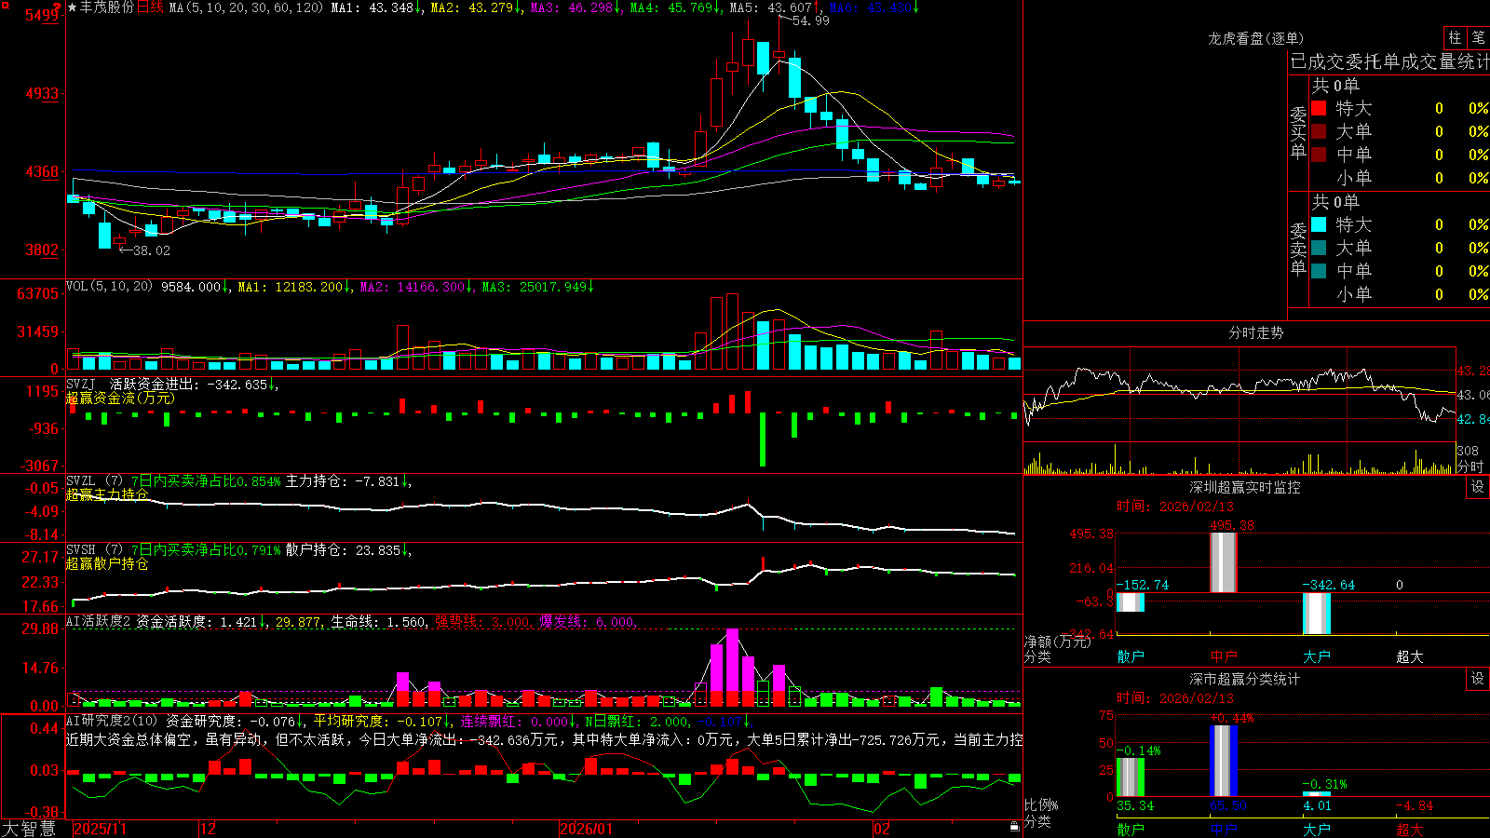Click the lock icon on the timeline bar
The image size is (1490, 838).
pyautogui.click(x=1014, y=827)
